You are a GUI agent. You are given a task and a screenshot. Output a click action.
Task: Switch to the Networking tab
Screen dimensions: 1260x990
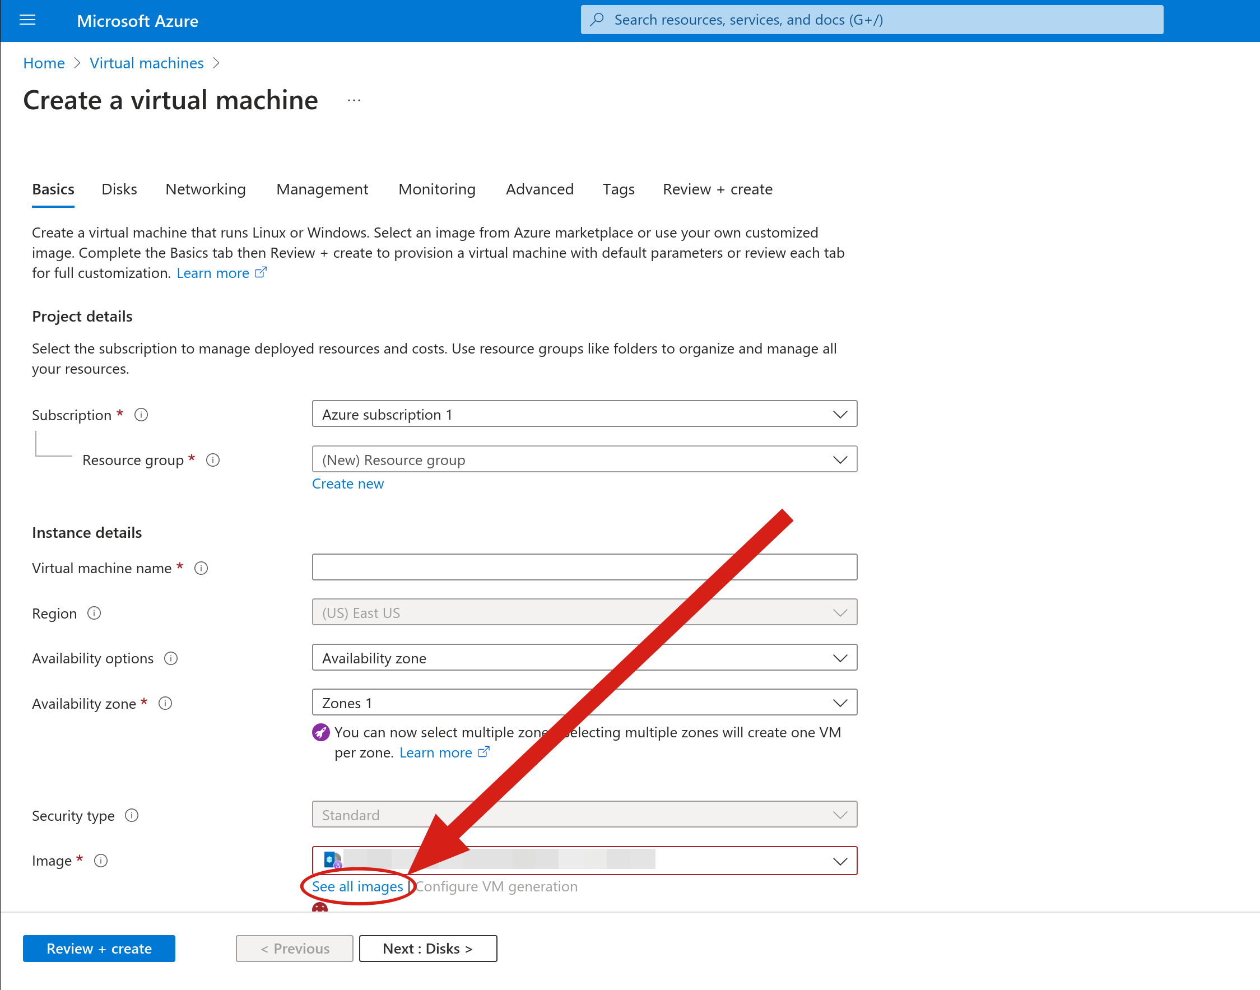[x=206, y=189]
